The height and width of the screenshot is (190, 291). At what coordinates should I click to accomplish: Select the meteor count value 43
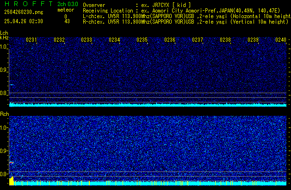click(67, 21)
